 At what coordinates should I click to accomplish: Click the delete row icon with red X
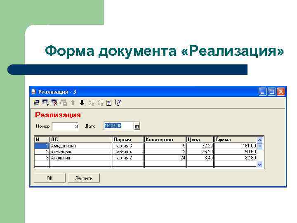tap(54, 102)
